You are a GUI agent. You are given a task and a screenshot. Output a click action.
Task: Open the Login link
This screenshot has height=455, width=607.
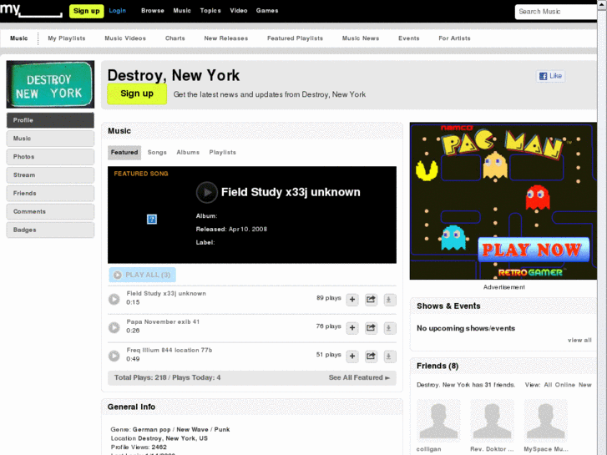point(117,11)
